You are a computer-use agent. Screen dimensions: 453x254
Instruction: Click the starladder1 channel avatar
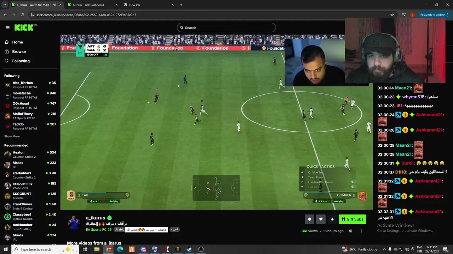tap(7, 175)
